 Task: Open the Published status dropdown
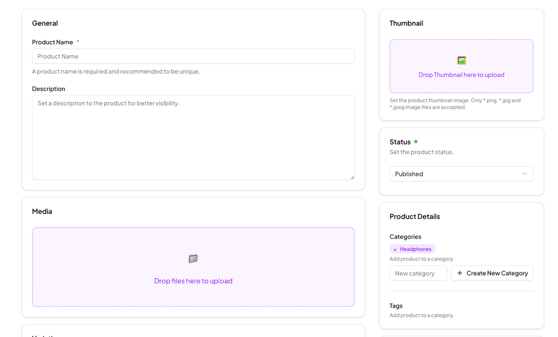click(x=461, y=174)
